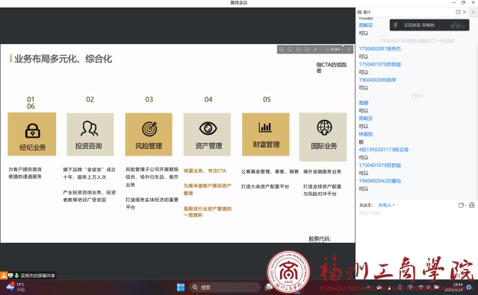Click the 经纪业务 lock tile
The width and height of the screenshot is (478, 295).
[x=32, y=134]
